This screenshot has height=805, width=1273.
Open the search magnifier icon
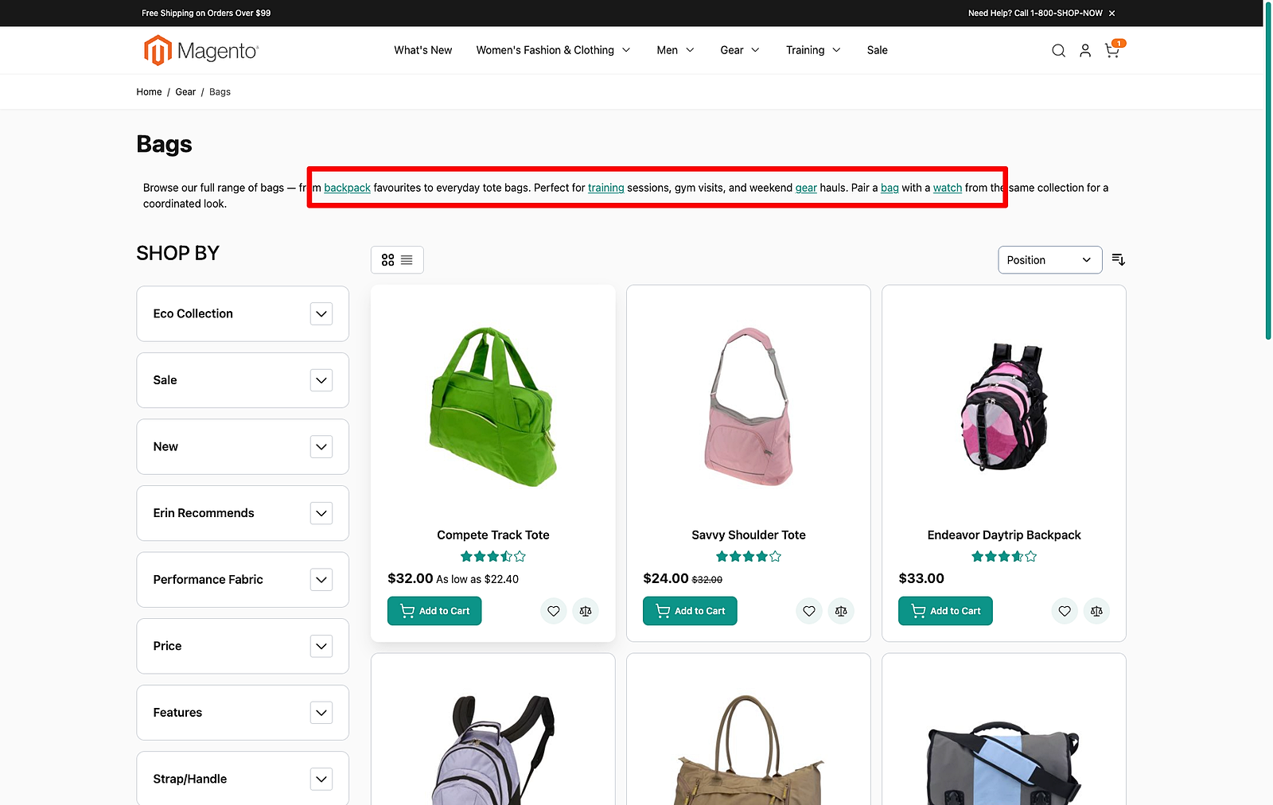tap(1058, 50)
